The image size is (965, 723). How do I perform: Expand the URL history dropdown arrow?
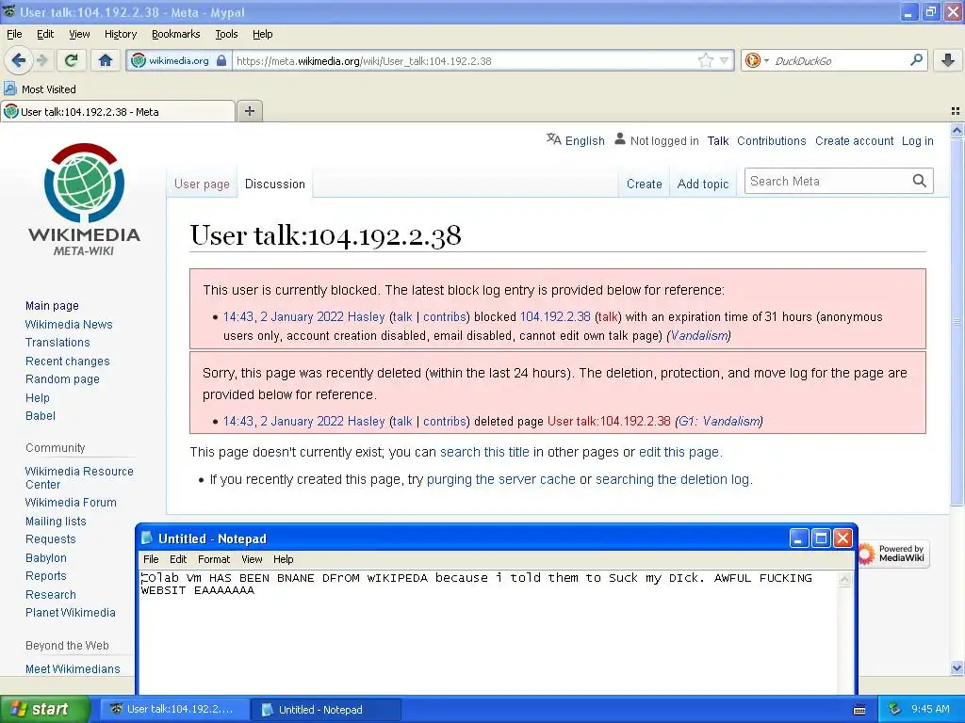(x=725, y=60)
